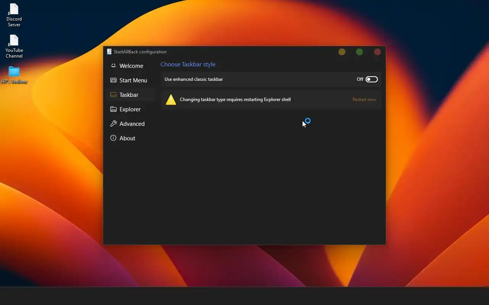
Task: Open the Advanced settings page
Action: 131,124
